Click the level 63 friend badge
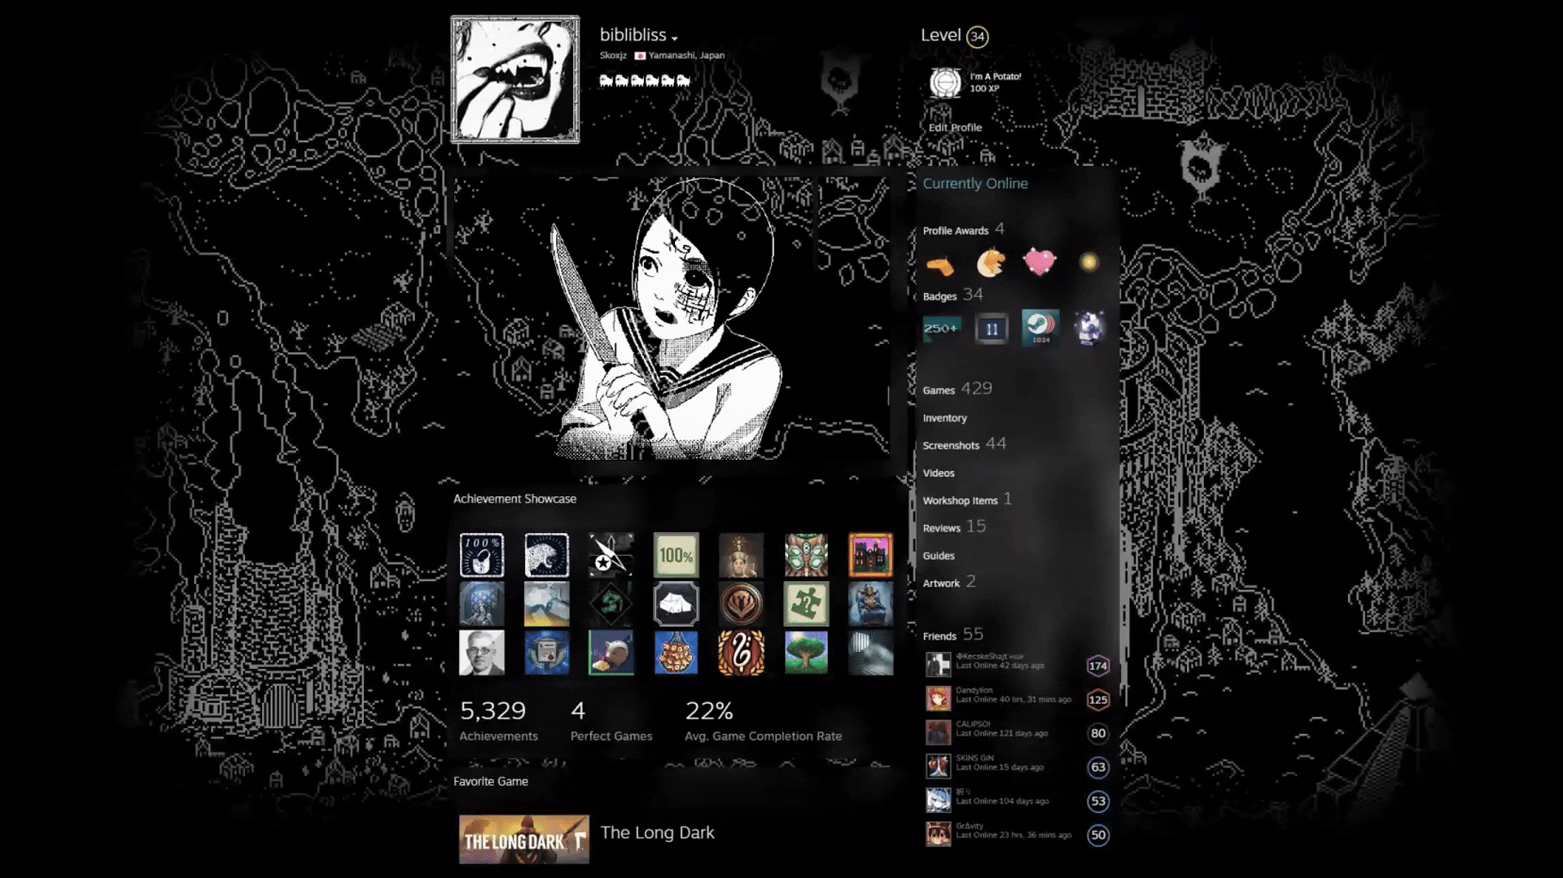 coord(1097,767)
